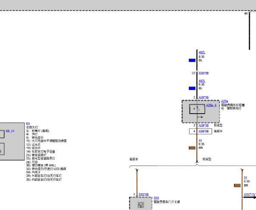Click the small arrow symbol inside the A29a box
Screen dimensions: 256x210
click(200, 117)
